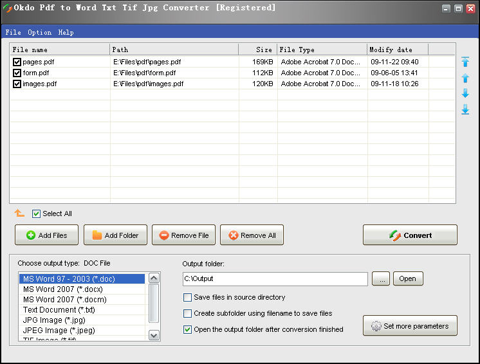Click the Output folder path field

pos(275,279)
